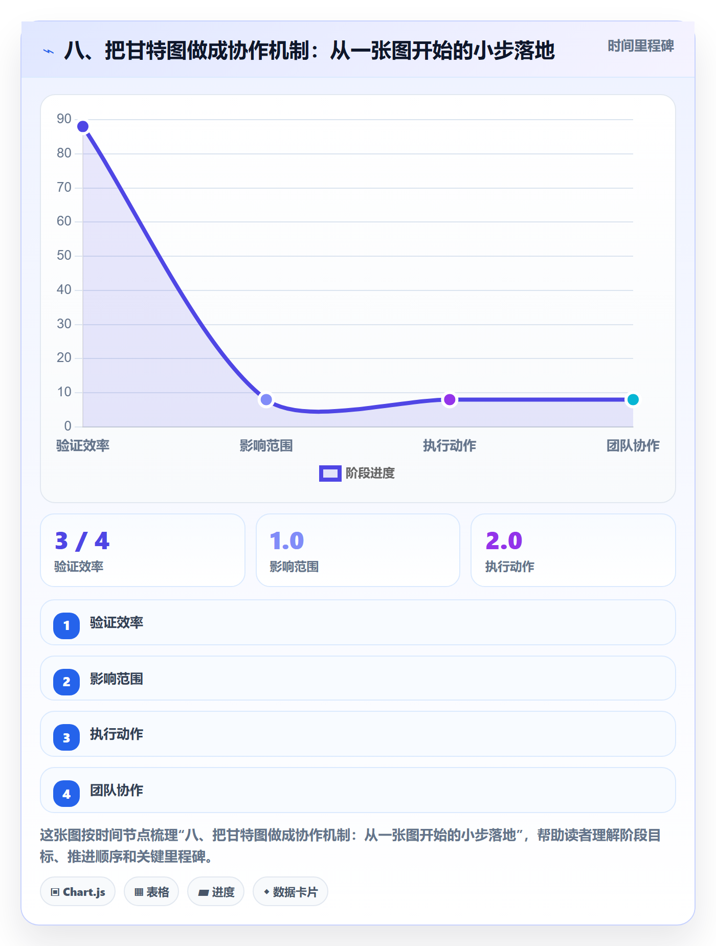
Task: Select the 影响范围 x-axis label under the chart
Action: tap(266, 445)
